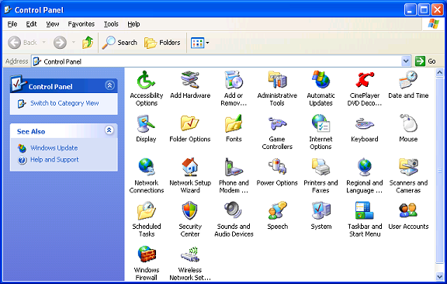Viewport: 447px width, 284px height.
Task: Launch Add Hardware wizard
Action: click(190, 80)
